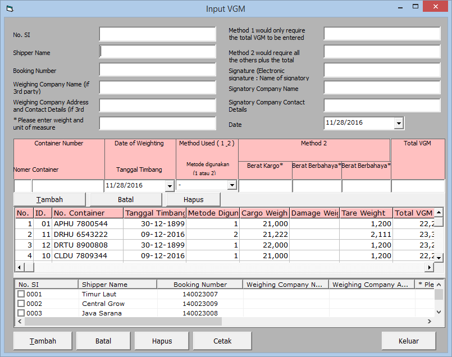Click the Booking Number column header
The width and height of the screenshot is (452, 357).
click(200, 284)
